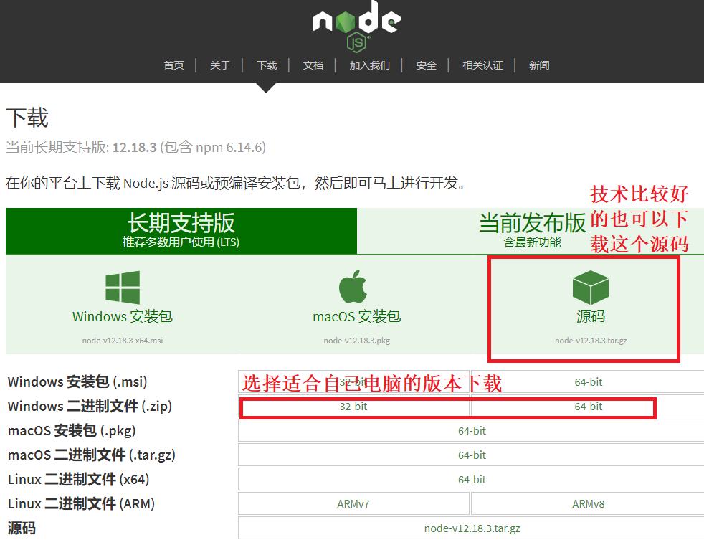Viewport: 704px width, 550px height.
Task: Click the Apple logo macOS installer icon
Action: point(353,286)
